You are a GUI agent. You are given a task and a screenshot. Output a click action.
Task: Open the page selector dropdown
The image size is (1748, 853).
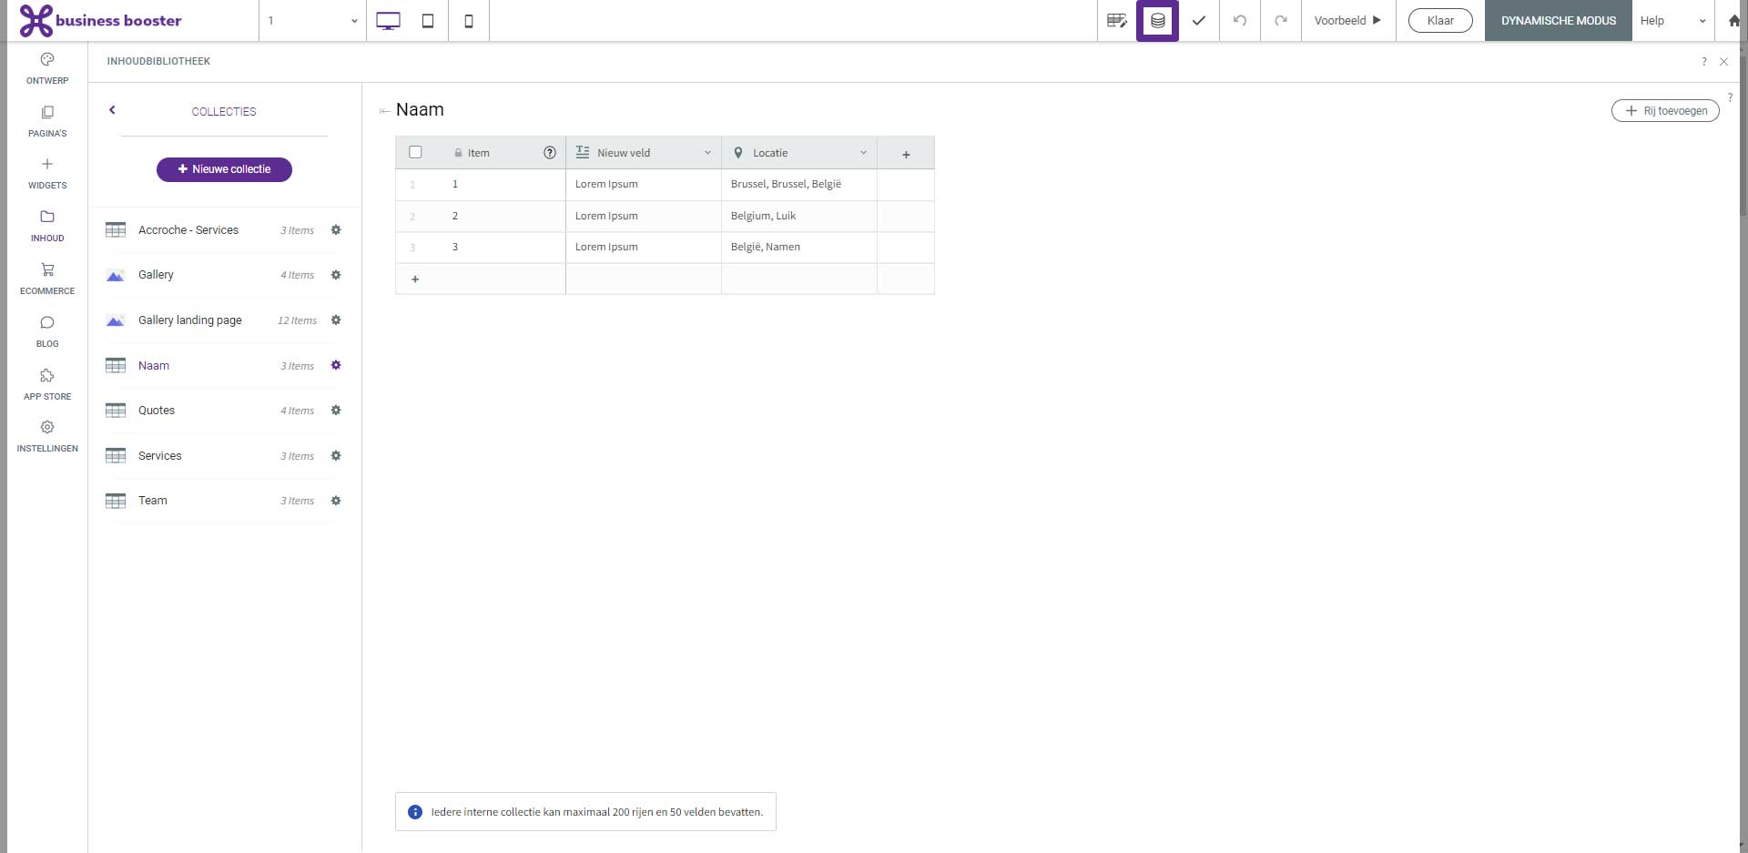click(312, 21)
